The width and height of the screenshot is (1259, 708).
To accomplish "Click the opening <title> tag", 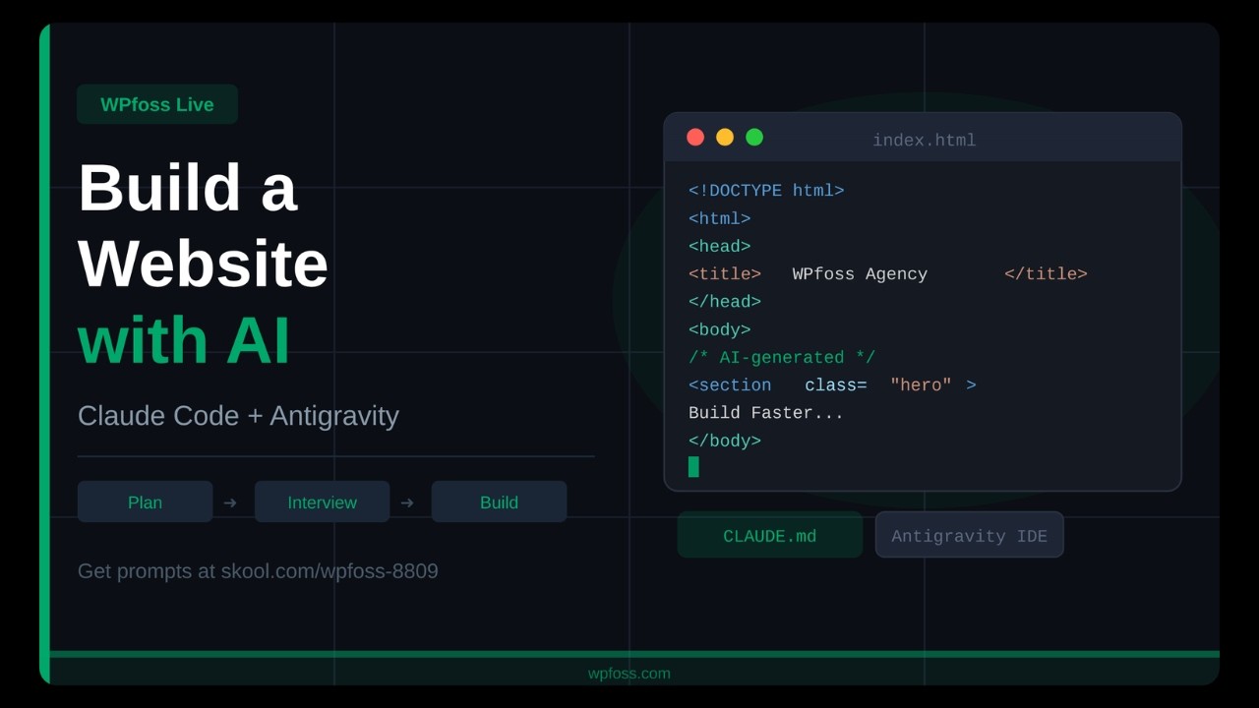I will [725, 273].
